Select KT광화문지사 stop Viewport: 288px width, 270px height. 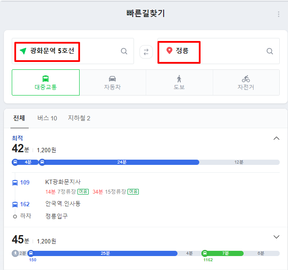63,182
